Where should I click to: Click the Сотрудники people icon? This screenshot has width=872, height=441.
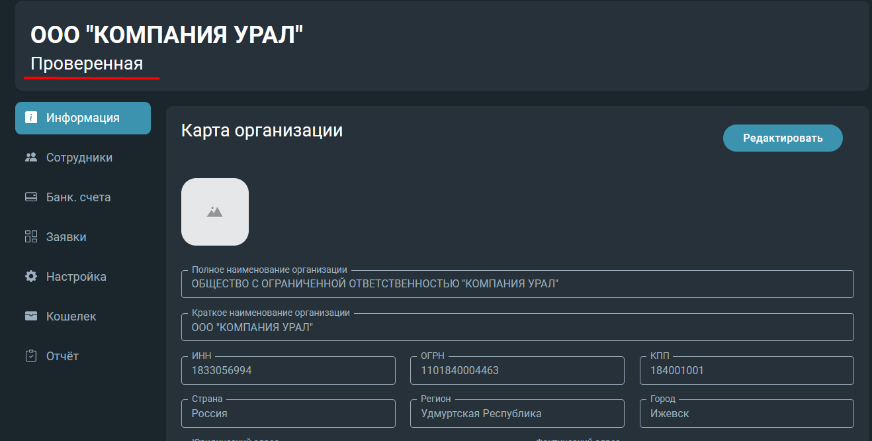pyautogui.click(x=31, y=158)
